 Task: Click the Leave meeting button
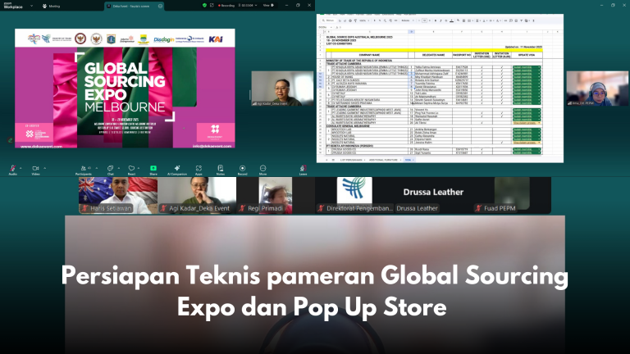(x=303, y=169)
